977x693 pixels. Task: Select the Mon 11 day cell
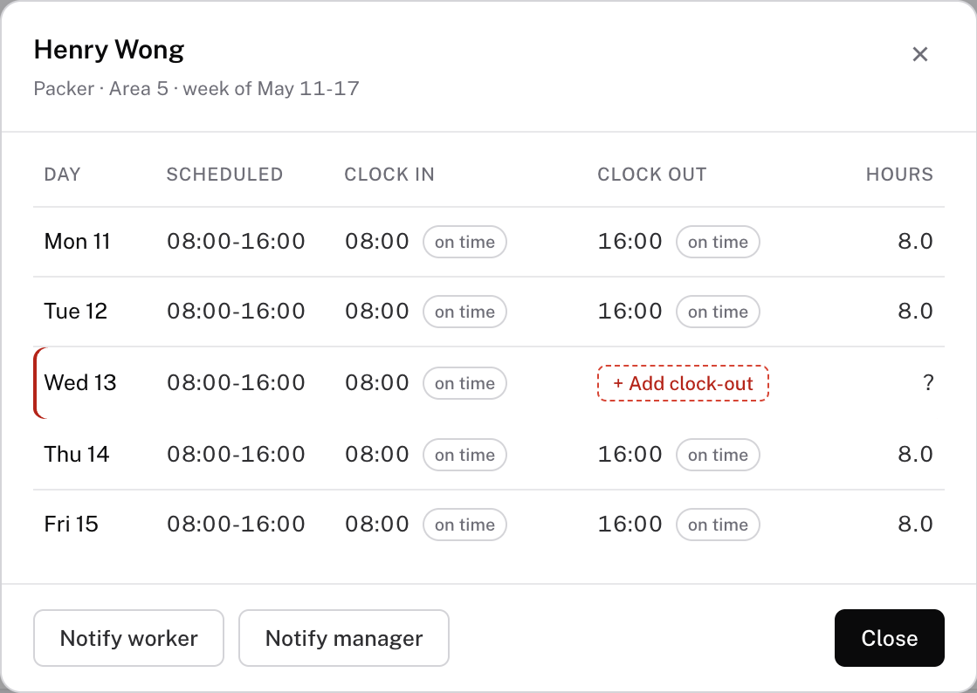(77, 242)
